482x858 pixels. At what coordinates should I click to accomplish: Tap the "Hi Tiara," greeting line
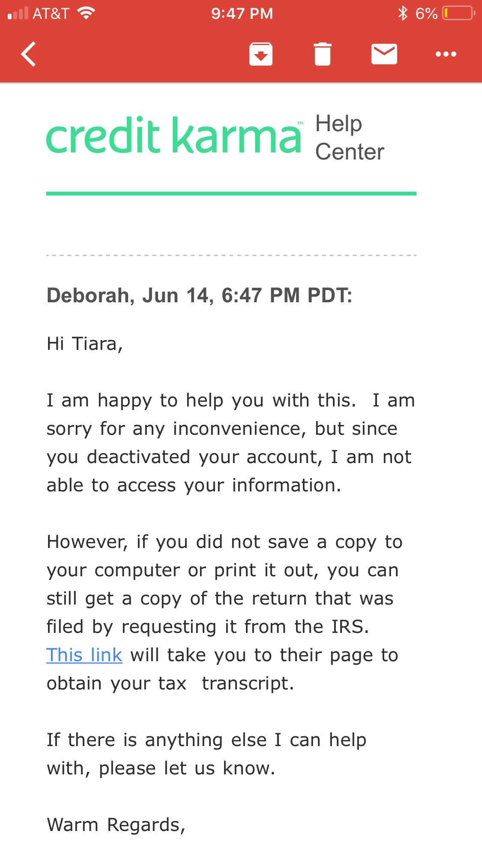(85, 344)
